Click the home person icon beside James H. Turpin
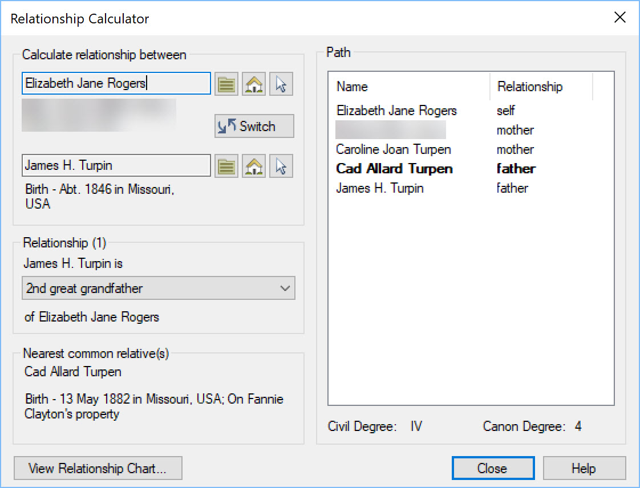Image resolution: width=640 pixels, height=488 pixels. click(x=253, y=166)
